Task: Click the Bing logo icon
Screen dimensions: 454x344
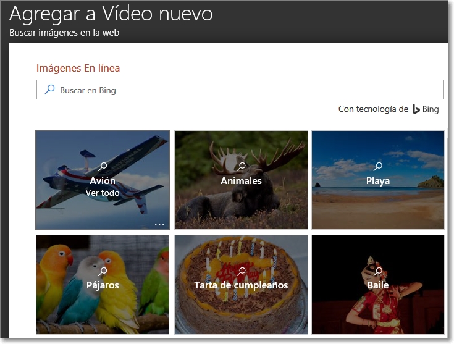Action: click(416, 109)
